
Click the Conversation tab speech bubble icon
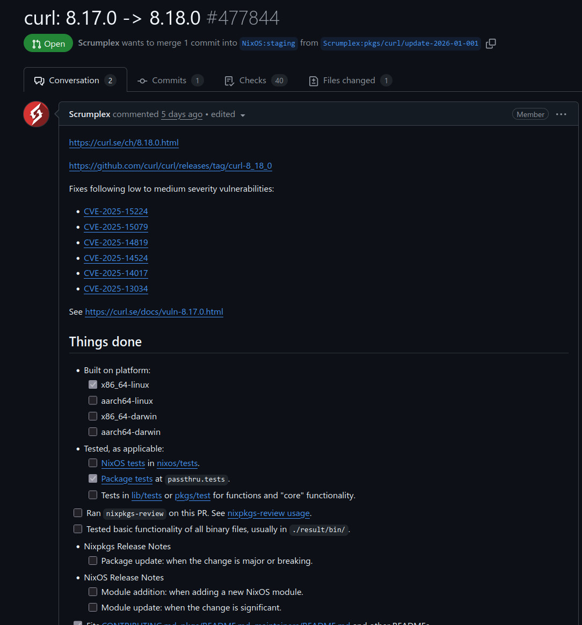click(39, 81)
